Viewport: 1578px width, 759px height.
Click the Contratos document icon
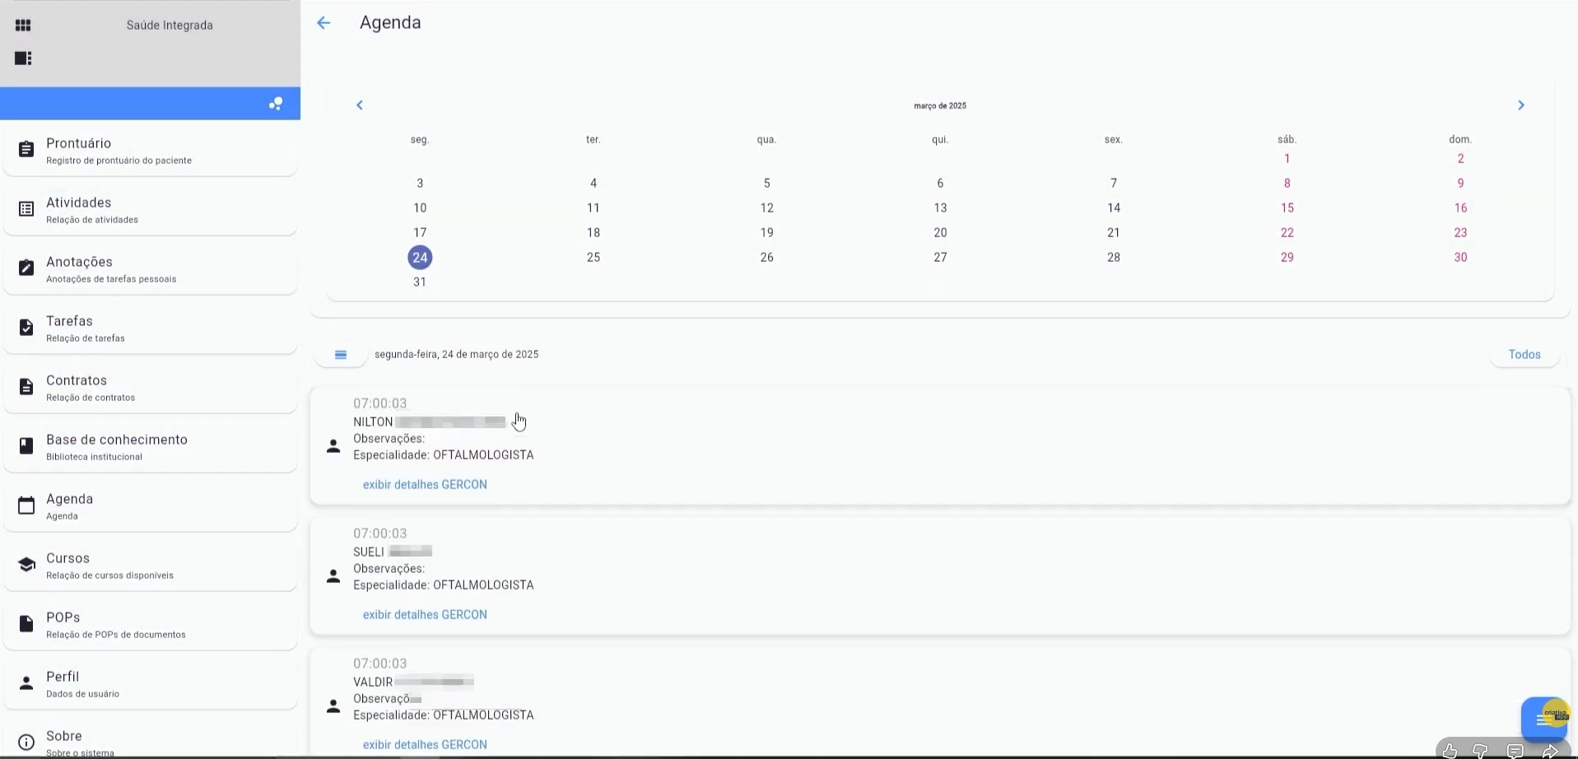tap(26, 387)
